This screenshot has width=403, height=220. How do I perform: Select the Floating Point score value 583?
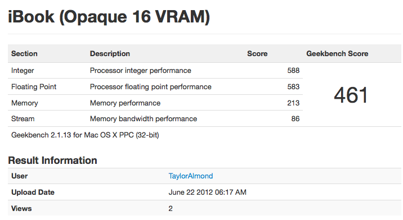[293, 86]
